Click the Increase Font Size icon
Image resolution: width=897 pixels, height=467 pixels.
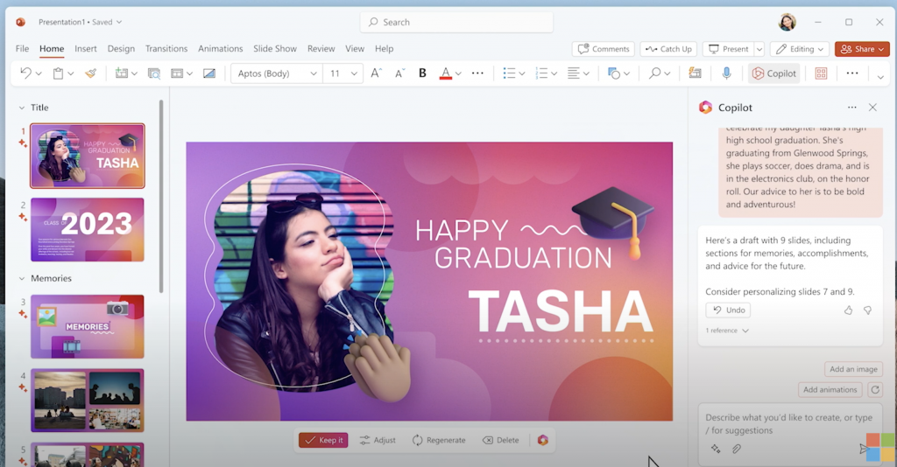pyautogui.click(x=376, y=73)
